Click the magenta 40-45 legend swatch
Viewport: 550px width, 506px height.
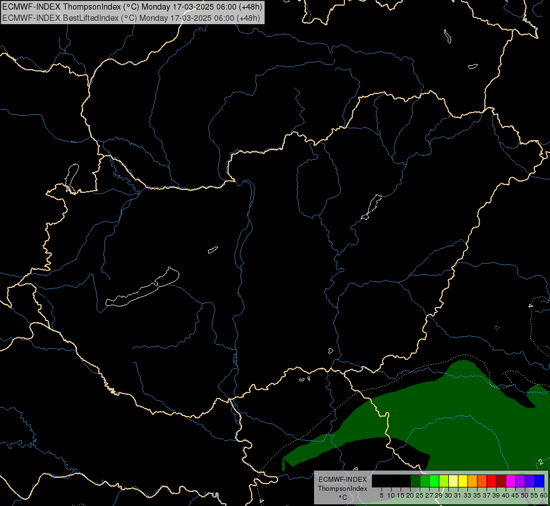(x=511, y=481)
